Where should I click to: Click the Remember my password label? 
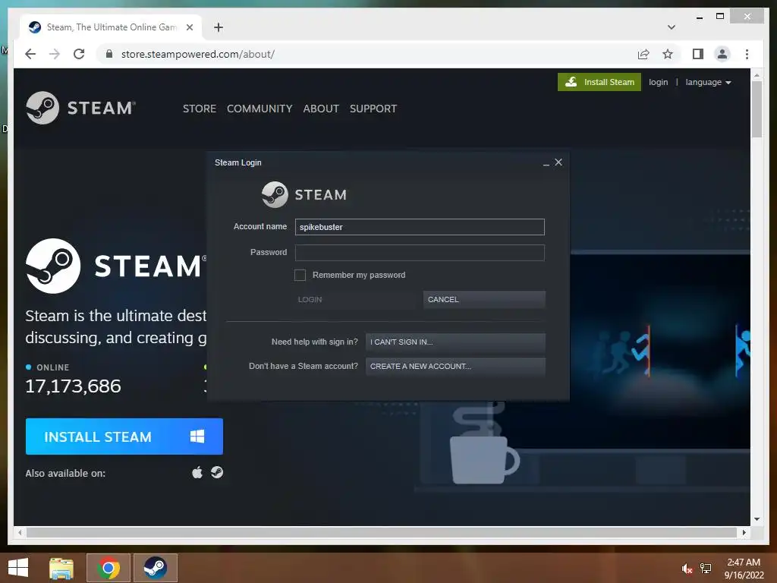coord(359,275)
